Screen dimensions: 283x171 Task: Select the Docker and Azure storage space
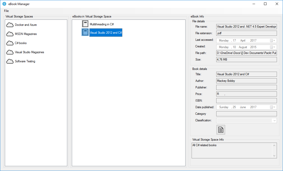(x=26, y=25)
